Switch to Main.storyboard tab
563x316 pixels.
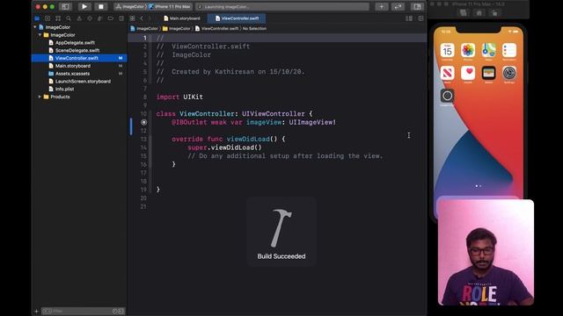point(182,18)
